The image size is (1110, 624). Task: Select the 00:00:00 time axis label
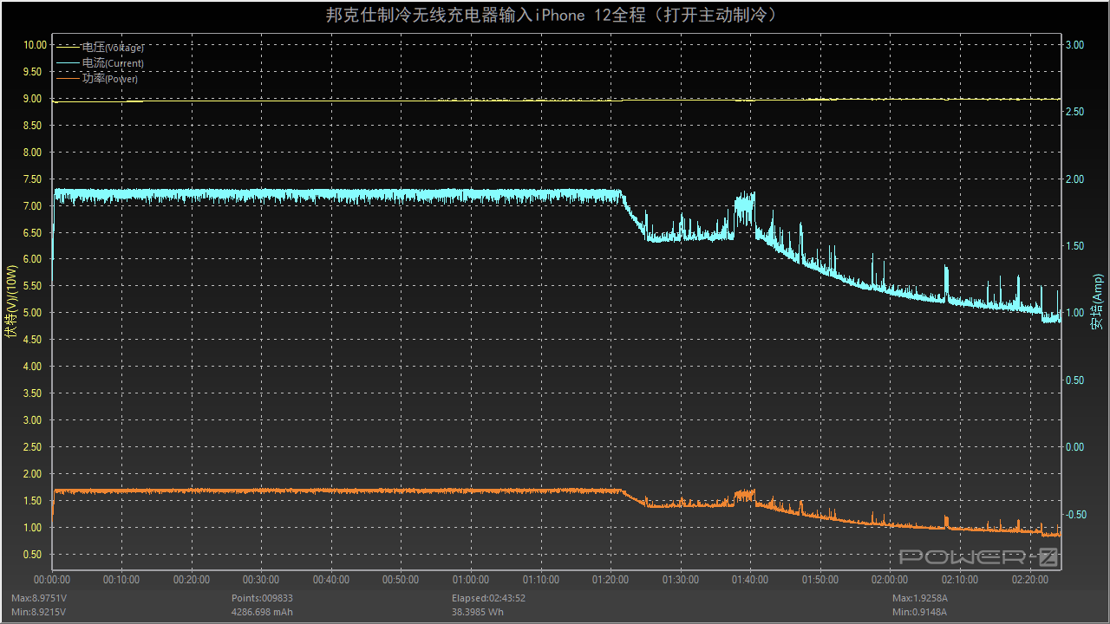52,580
